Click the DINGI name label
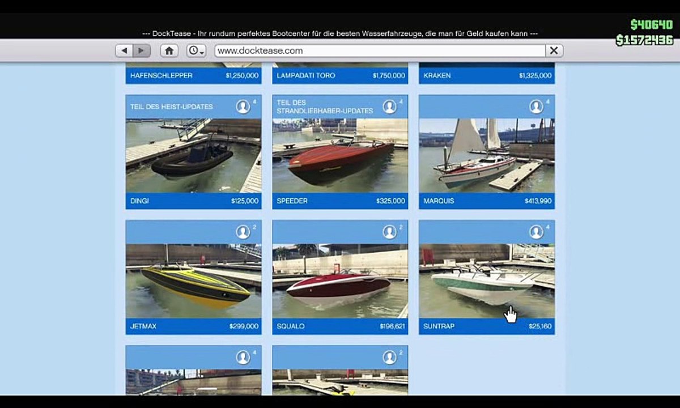Image resolution: width=680 pixels, height=408 pixels. (x=139, y=201)
